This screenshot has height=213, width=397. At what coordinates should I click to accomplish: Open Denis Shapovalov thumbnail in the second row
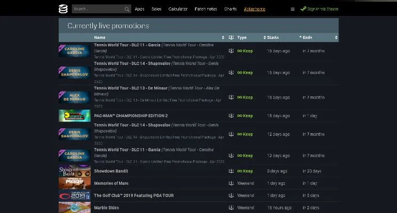[x=75, y=72]
